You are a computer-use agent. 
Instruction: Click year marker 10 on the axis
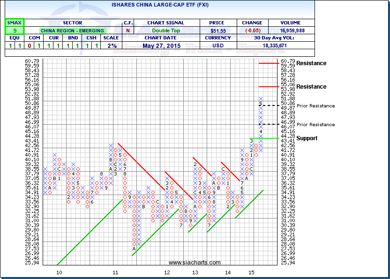pyautogui.click(x=59, y=272)
